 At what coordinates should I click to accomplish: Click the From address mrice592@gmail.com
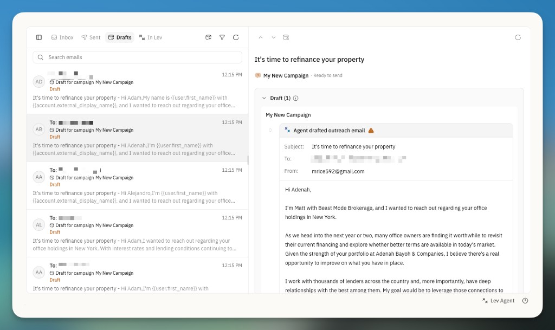click(338, 172)
